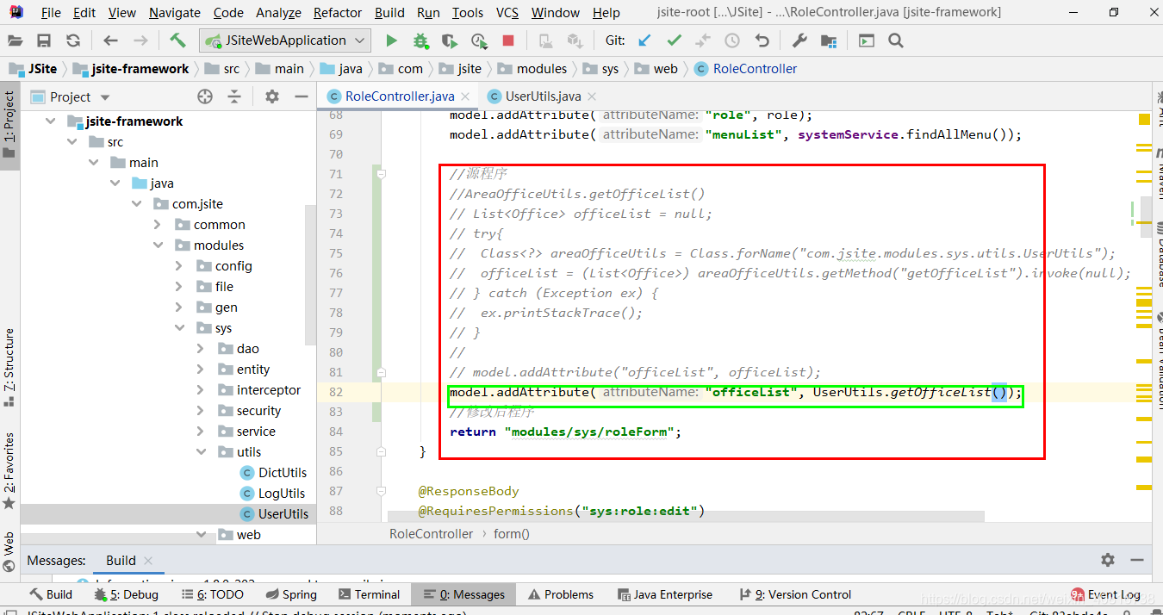The height and width of the screenshot is (615, 1163).
Task: Open Project Structure folder icon
Action: (829, 40)
